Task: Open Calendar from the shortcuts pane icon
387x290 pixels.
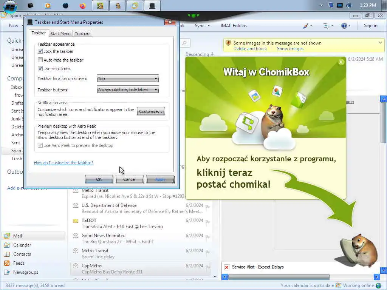Action: coord(7,245)
